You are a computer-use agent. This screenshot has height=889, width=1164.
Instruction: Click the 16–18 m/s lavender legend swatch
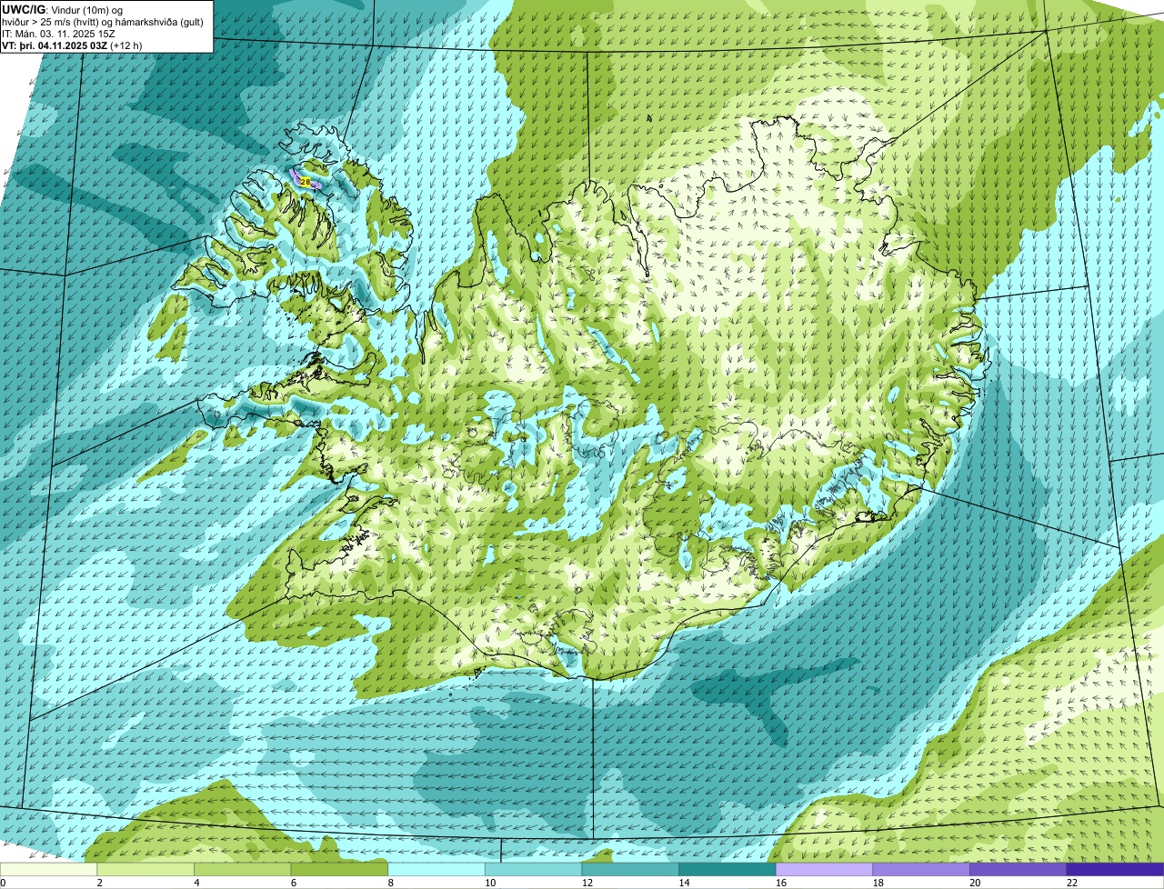coord(824,870)
